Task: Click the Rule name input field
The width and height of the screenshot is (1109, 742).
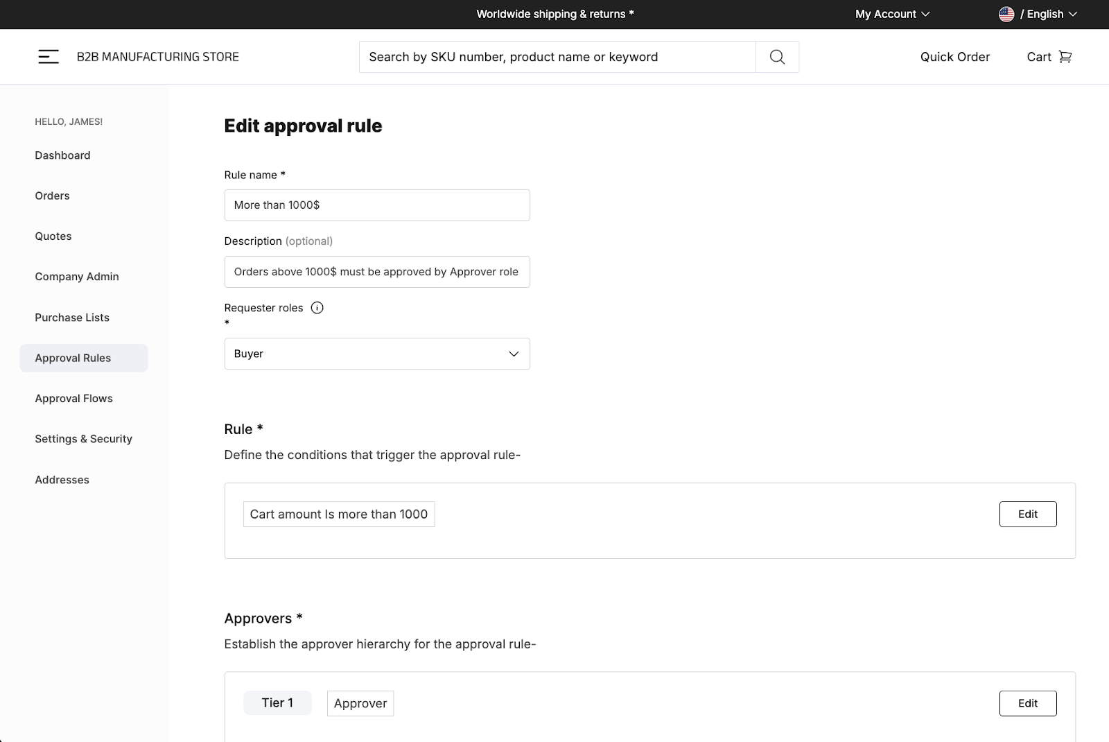Action: tap(377, 205)
